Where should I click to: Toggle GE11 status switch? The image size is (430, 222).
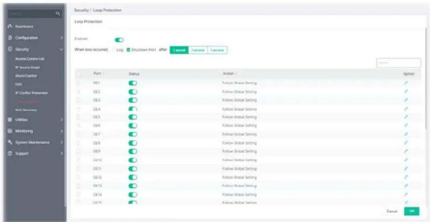tap(133, 169)
